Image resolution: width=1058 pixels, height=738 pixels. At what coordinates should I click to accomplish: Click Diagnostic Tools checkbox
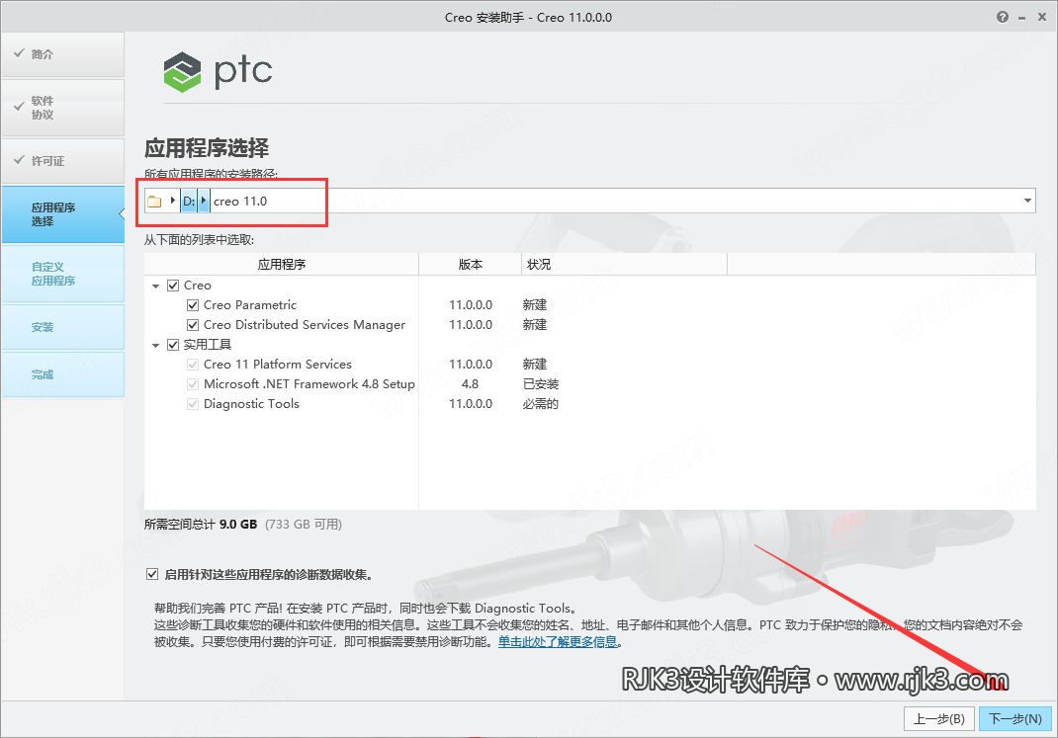192,404
